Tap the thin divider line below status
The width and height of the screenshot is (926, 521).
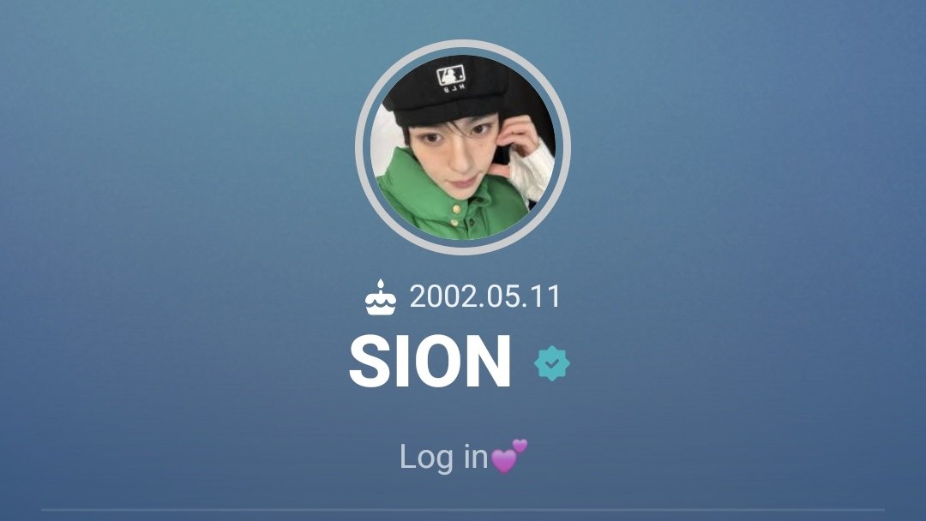click(x=463, y=510)
